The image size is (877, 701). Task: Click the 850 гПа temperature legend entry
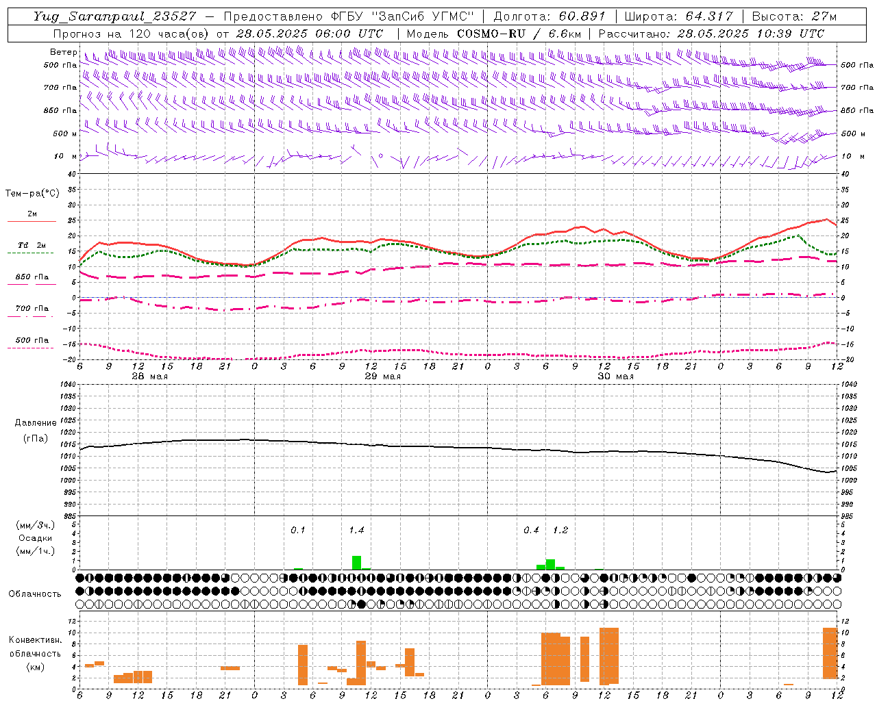point(32,277)
